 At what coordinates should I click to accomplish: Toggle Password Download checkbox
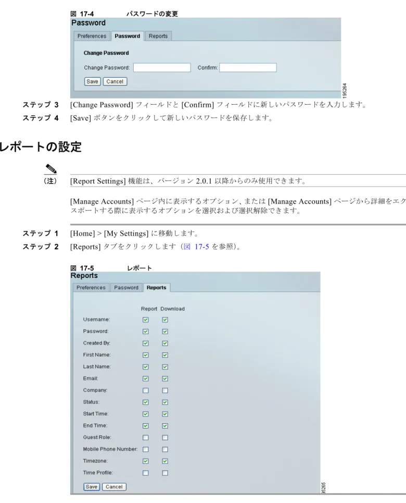[165, 332]
